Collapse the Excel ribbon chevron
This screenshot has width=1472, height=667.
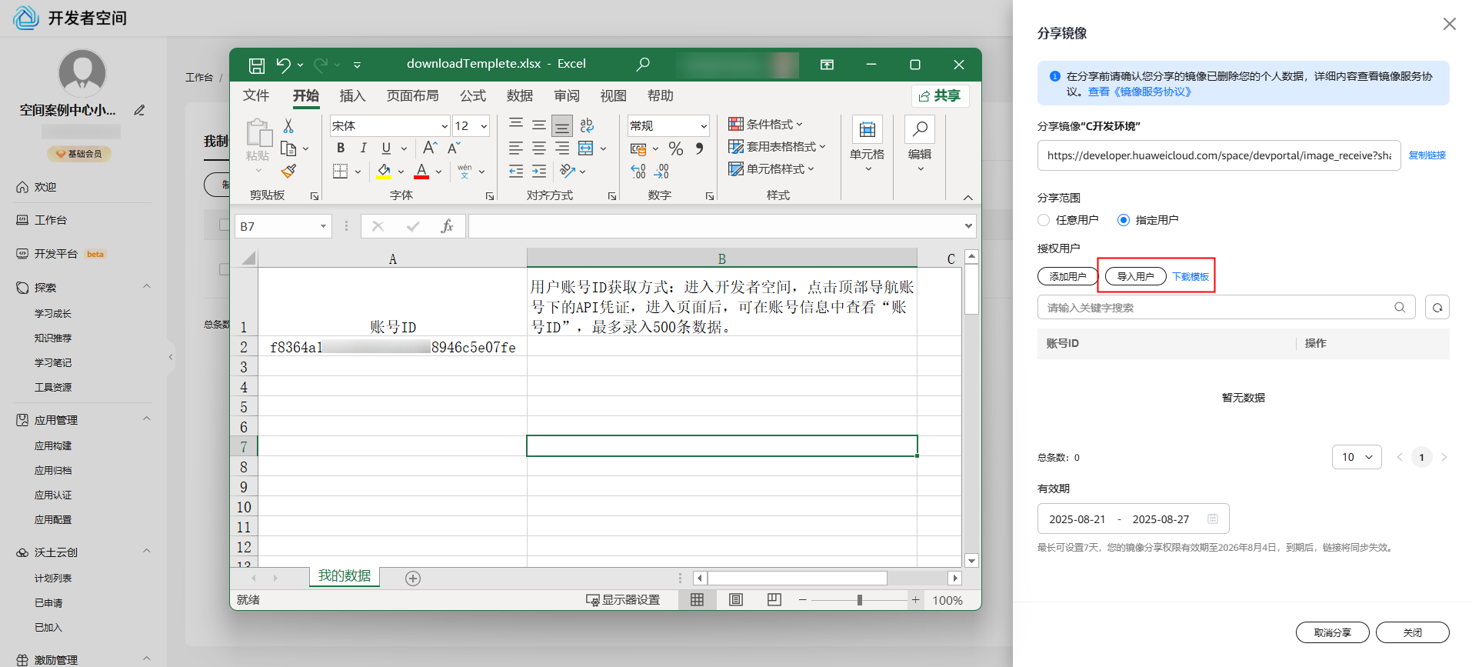point(968,198)
